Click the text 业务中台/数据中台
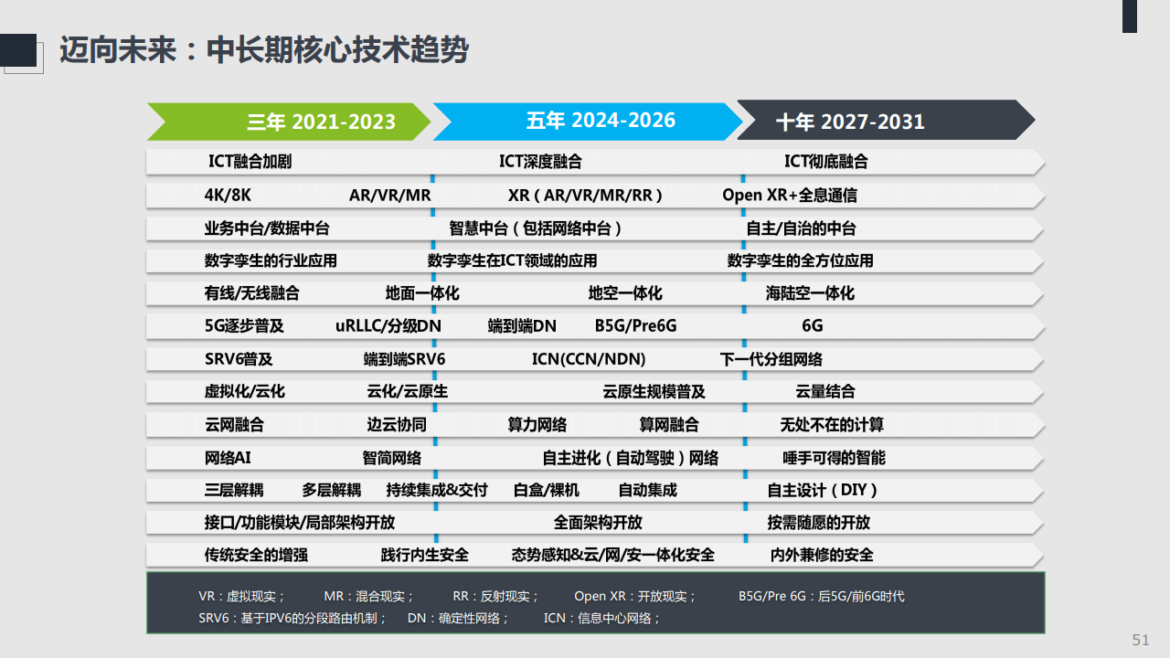The height and width of the screenshot is (658, 1170). point(267,228)
